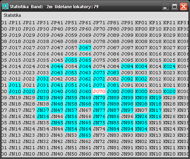Select the JO94 cyan locator cell
The image size is (190, 159).
tap(127, 66)
